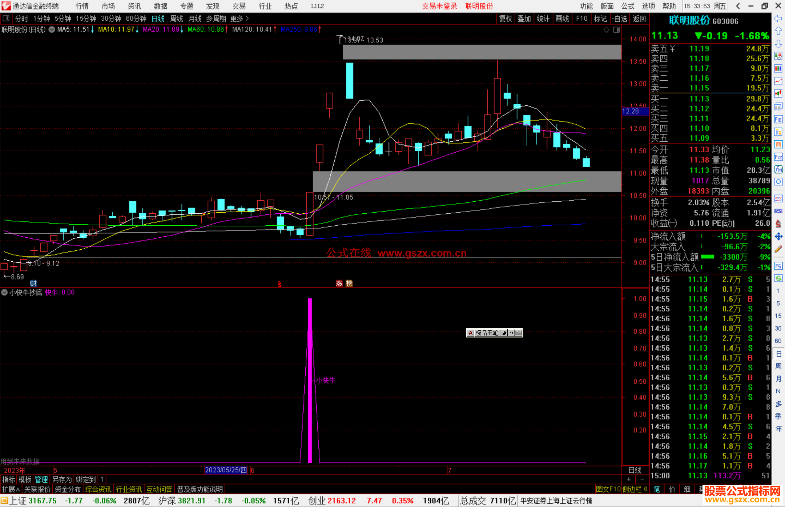Click the four-way move arrows icon
785x507 pixels.
point(778,237)
